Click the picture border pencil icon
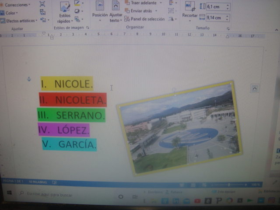 click(x=77, y=3)
